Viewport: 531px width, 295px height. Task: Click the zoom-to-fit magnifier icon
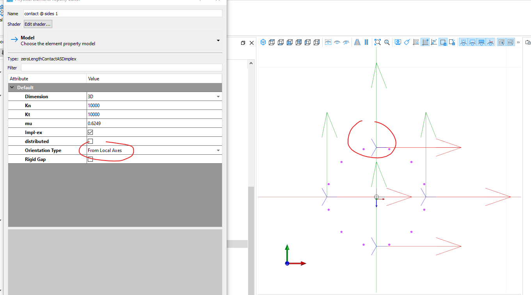click(x=378, y=42)
